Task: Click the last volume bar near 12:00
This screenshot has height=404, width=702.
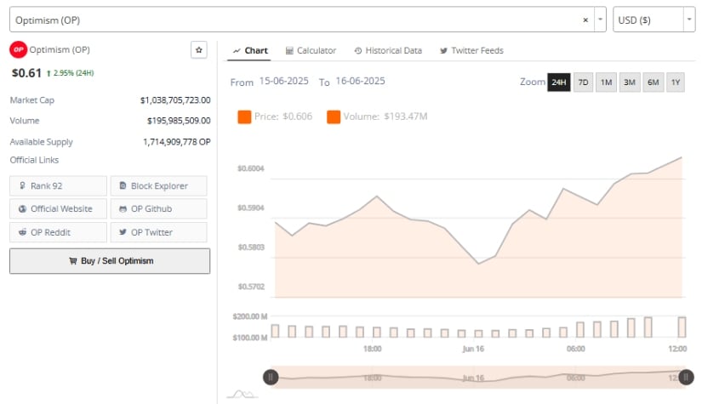Action: tap(682, 327)
